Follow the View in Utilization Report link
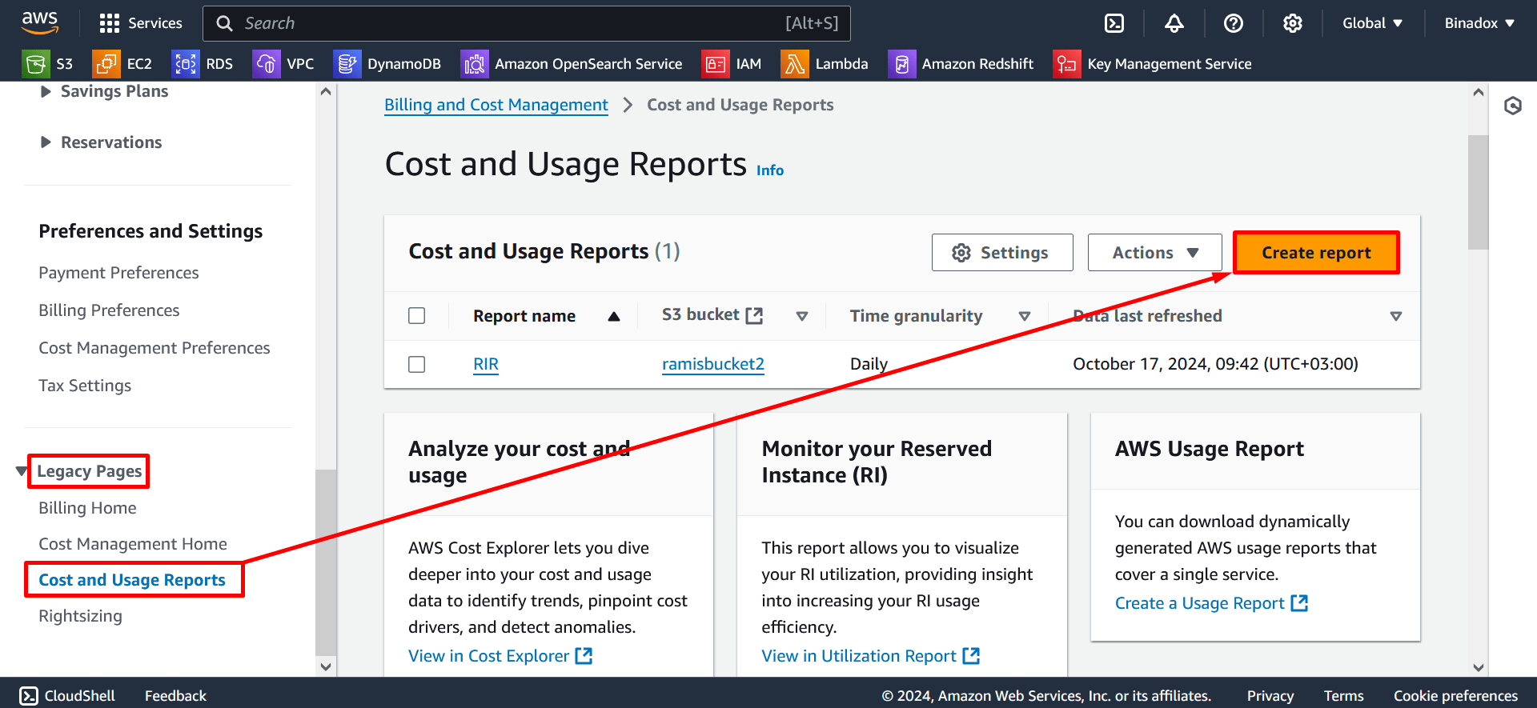Image resolution: width=1537 pixels, height=708 pixels. click(x=859, y=656)
